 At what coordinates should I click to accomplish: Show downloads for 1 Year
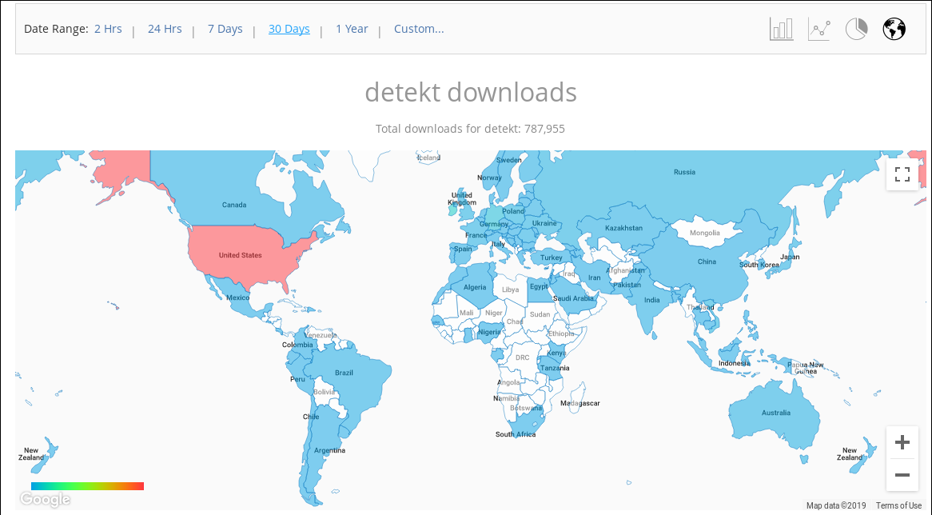click(352, 29)
